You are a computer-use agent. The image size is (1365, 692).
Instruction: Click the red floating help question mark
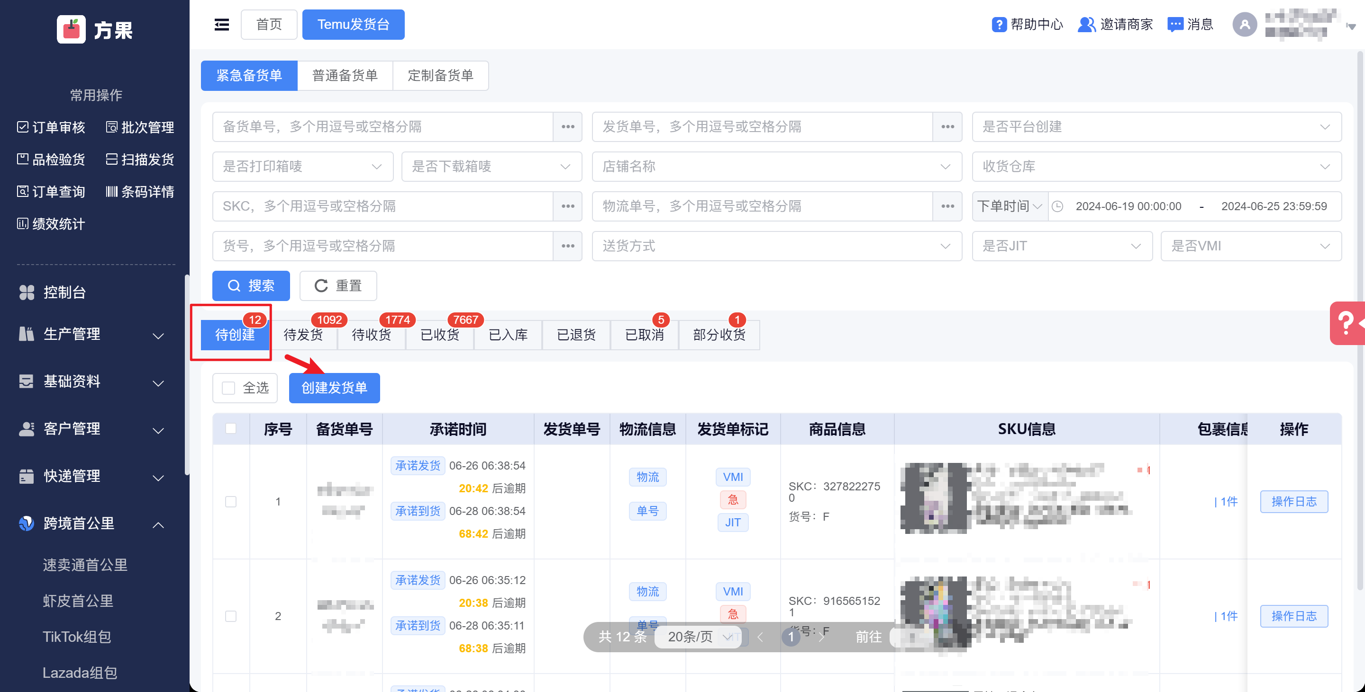(1347, 323)
